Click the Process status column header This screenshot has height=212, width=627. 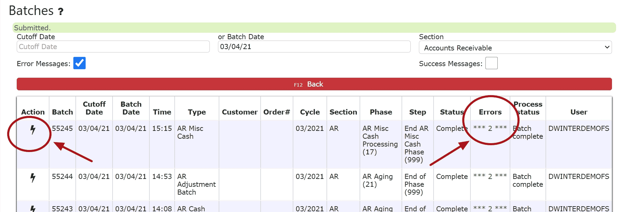pyautogui.click(x=527, y=108)
